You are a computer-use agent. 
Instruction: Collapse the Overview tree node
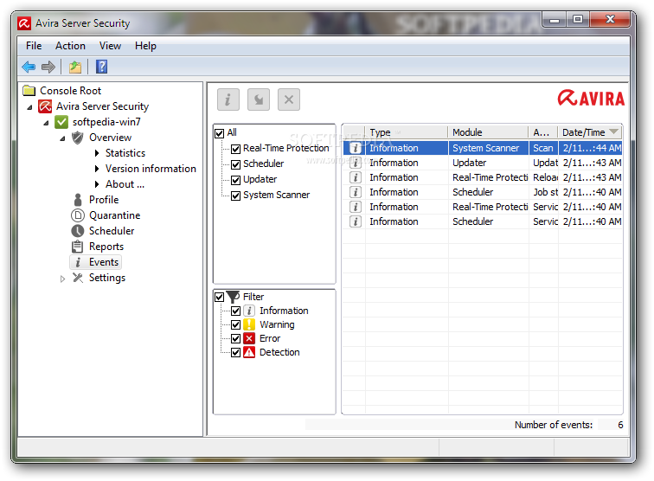click(62, 138)
